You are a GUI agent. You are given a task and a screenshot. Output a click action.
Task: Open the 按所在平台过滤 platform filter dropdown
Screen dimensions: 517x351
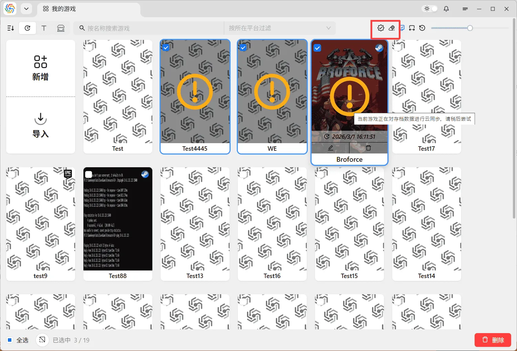(x=280, y=28)
